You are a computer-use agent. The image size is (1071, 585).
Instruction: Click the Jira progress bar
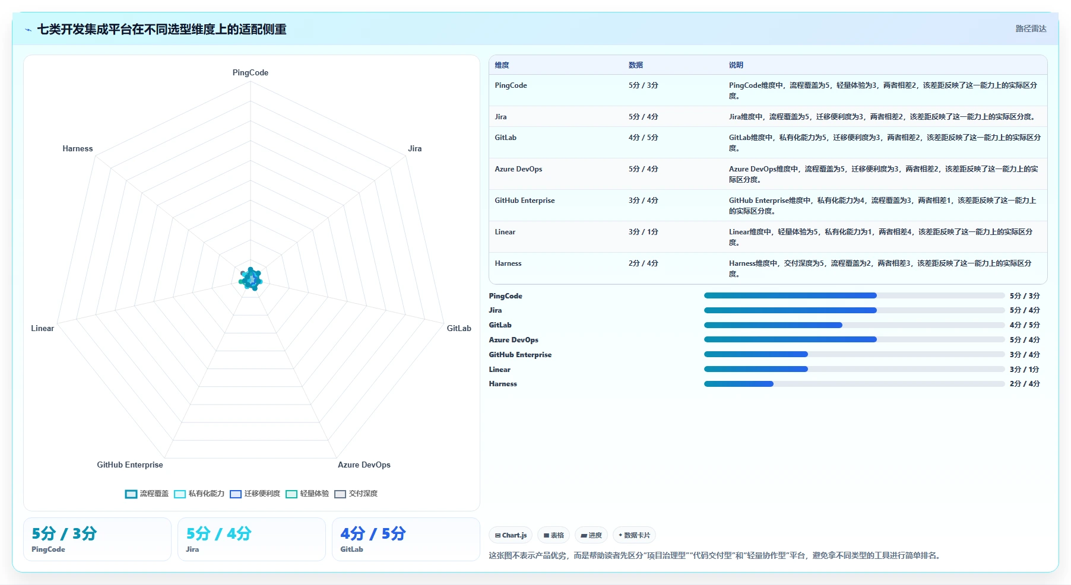point(854,310)
